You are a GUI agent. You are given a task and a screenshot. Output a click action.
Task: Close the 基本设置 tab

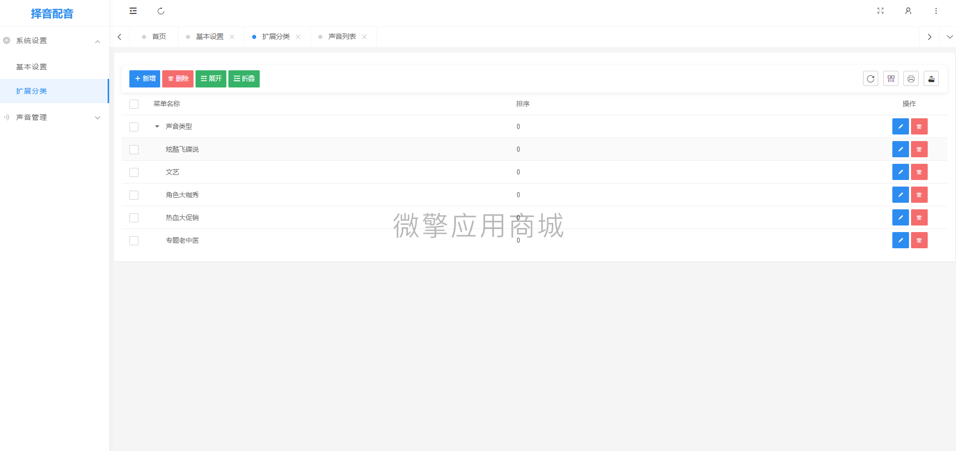point(232,36)
